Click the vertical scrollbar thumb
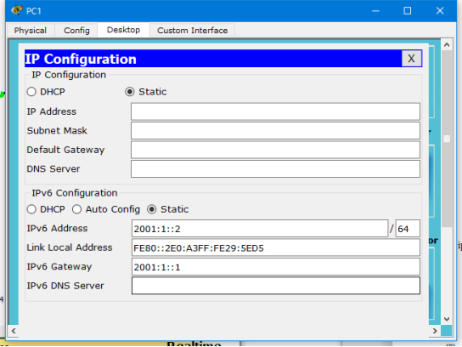The height and width of the screenshot is (347, 462). point(447,139)
